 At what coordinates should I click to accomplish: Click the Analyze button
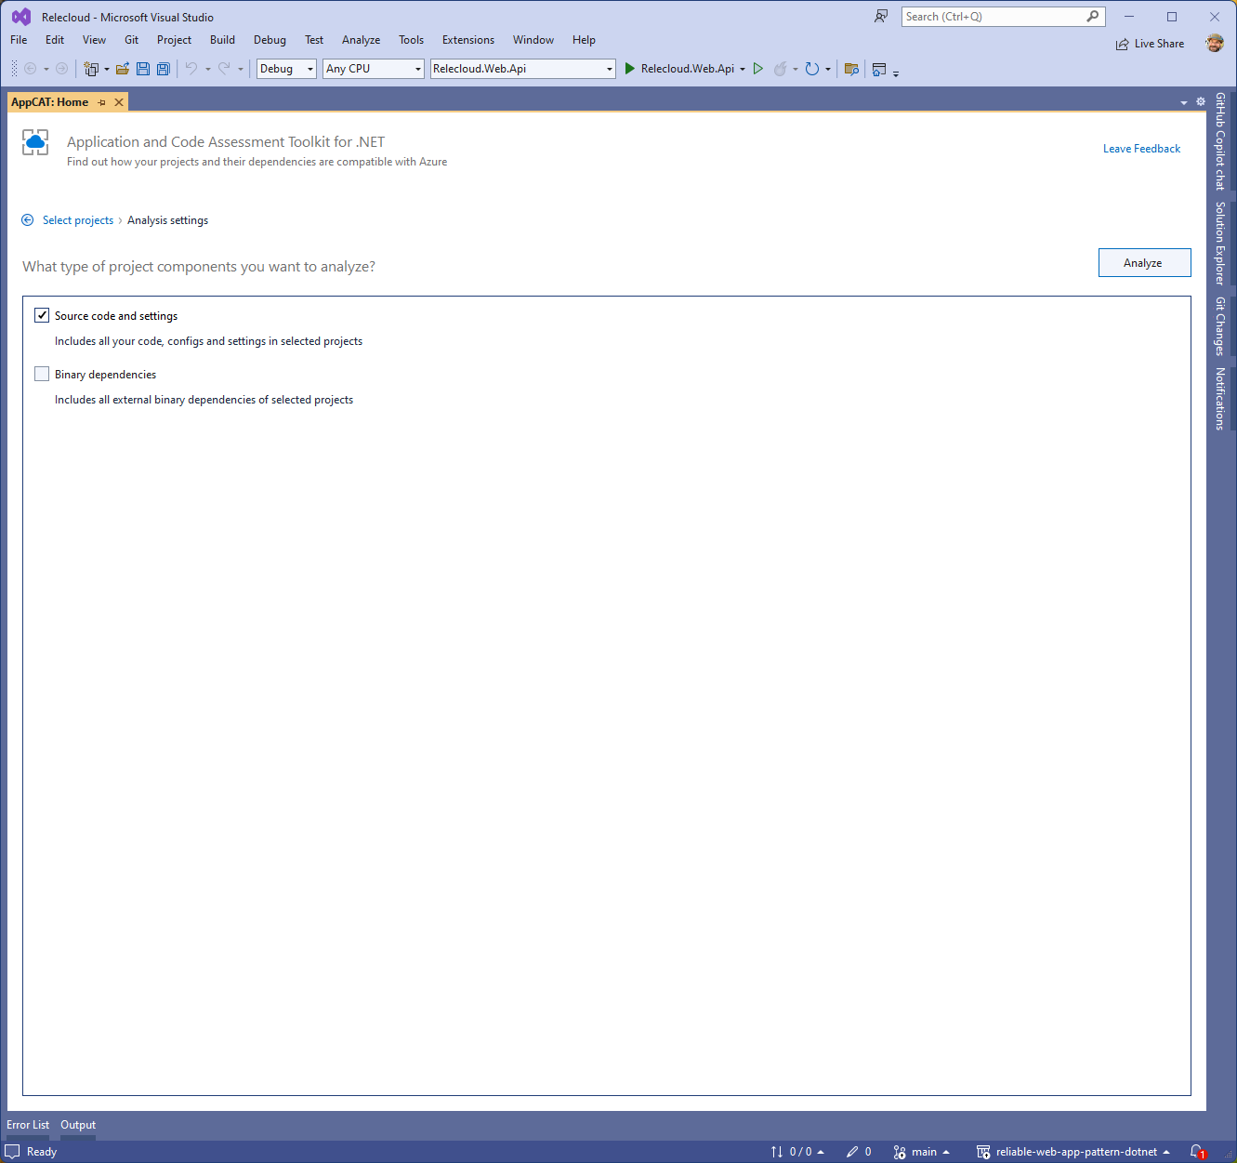point(1144,262)
